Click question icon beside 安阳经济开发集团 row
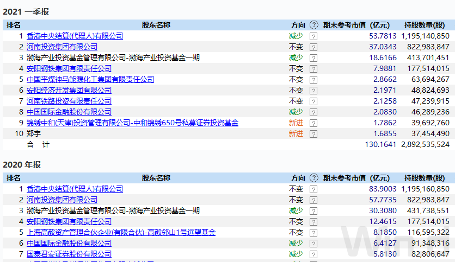The image size is (455, 262). click(x=313, y=91)
